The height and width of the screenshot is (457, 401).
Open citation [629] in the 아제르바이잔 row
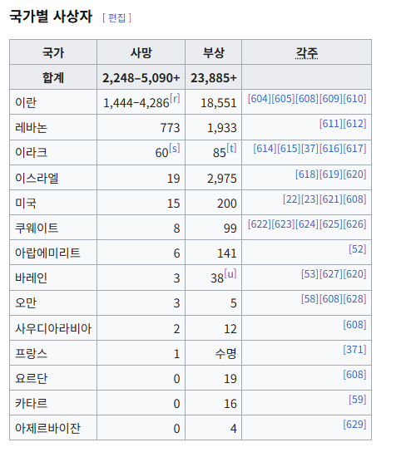point(354,424)
